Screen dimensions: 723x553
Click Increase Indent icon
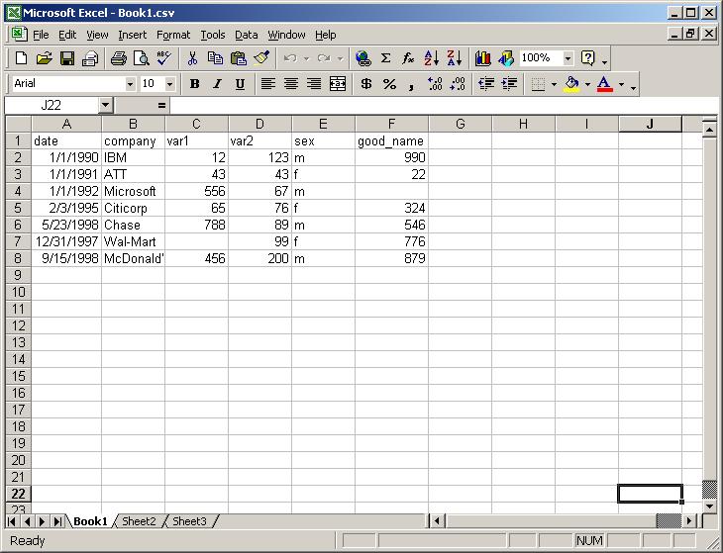[x=509, y=84]
